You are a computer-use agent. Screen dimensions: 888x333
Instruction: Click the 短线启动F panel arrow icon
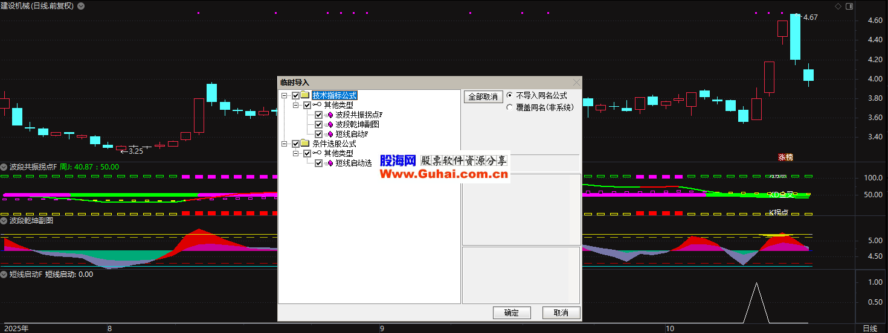click(4, 274)
